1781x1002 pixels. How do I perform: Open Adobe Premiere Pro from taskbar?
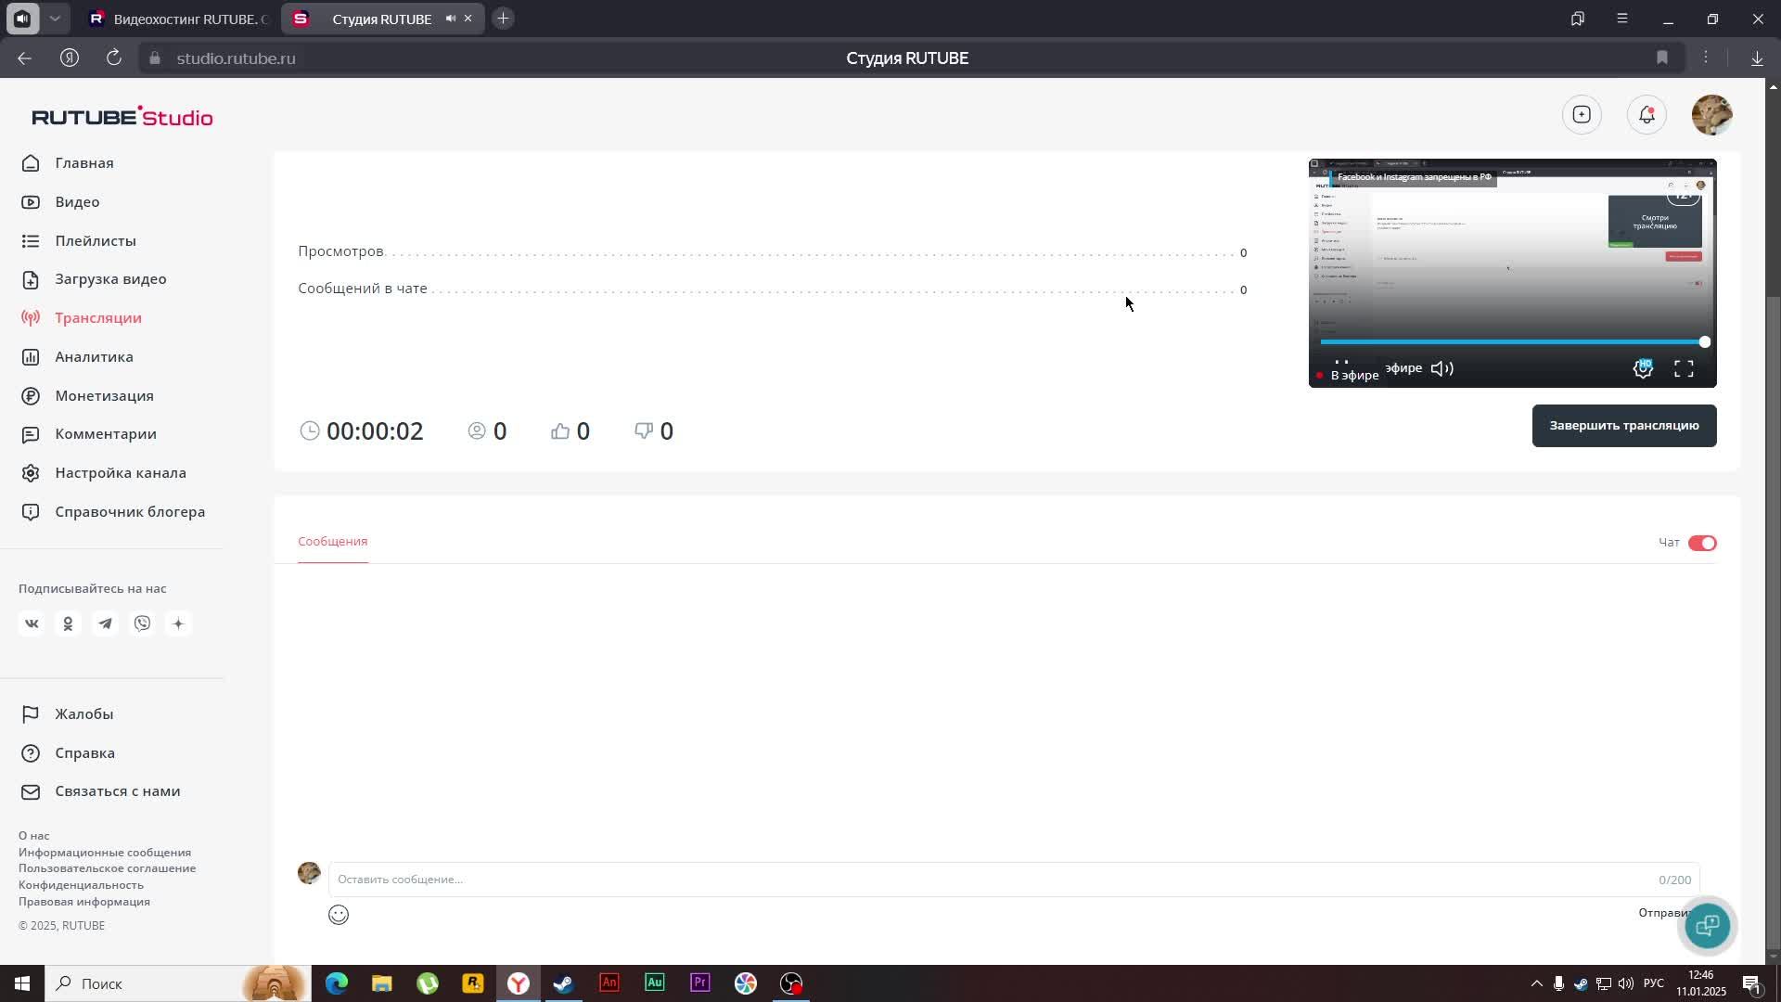[x=700, y=983]
